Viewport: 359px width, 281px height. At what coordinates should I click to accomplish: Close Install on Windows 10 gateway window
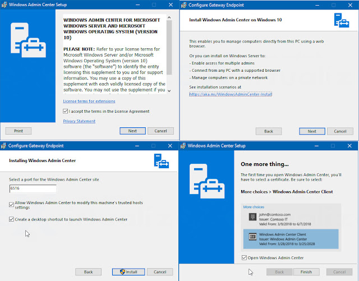tap(350, 5)
